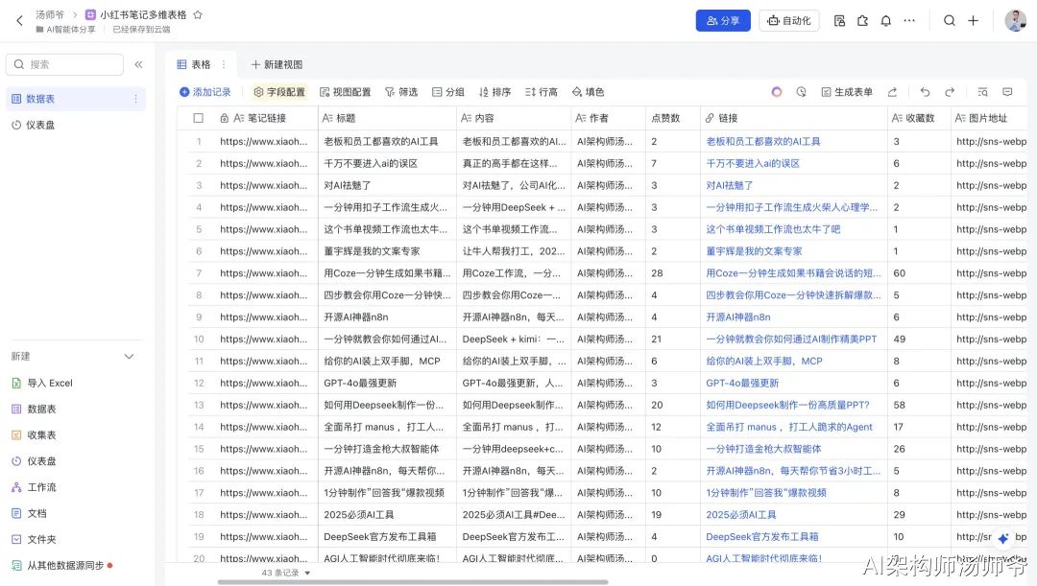1037x586 pixels.
Task: Open the 分组 group option
Action: tap(448, 92)
